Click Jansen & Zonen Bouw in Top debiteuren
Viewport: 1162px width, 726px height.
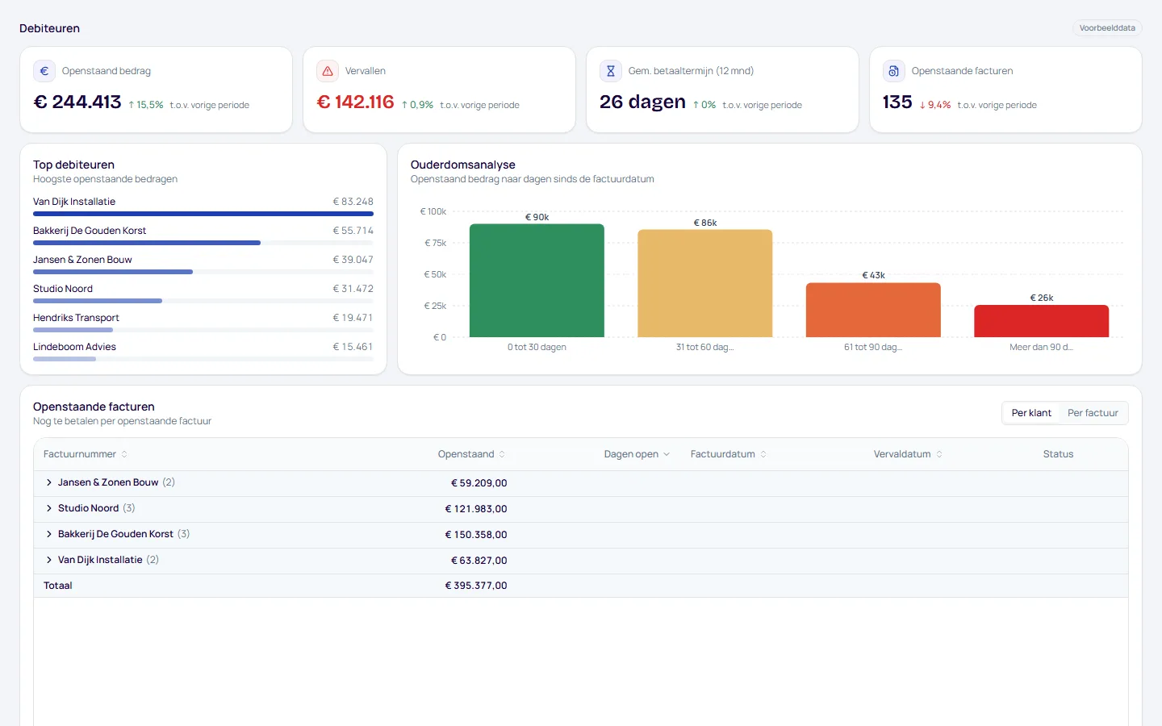coord(82,260)
